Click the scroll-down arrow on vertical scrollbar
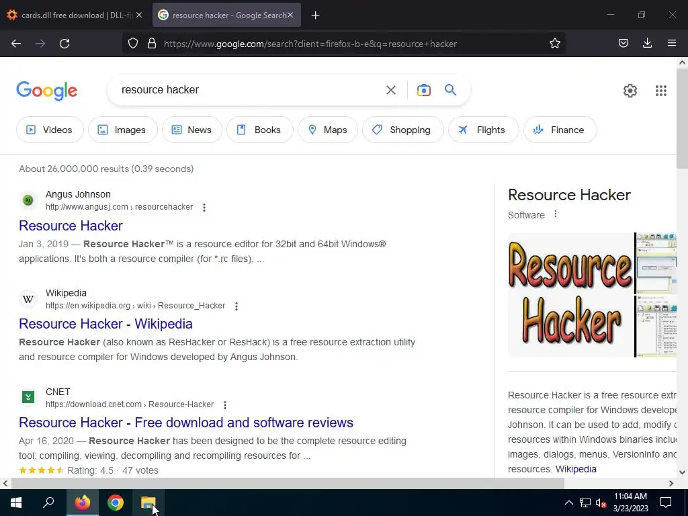 (x=682, y=472)
